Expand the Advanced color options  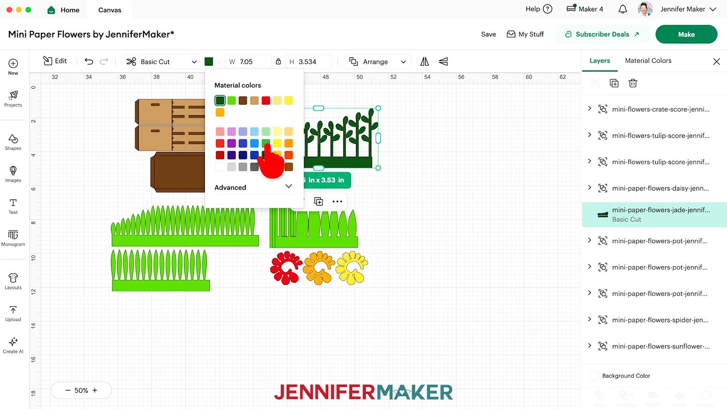(253, 187)
